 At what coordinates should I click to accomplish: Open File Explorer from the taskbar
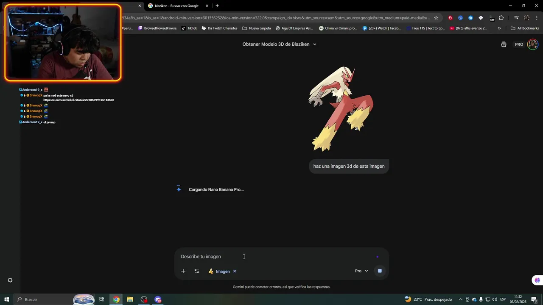130,299
